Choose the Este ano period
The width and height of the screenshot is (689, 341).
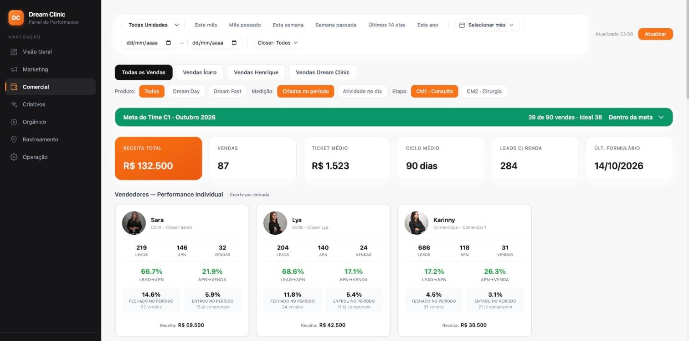tap(428, 25)
